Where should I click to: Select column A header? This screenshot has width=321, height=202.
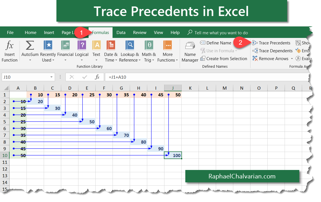pos(18,88)
